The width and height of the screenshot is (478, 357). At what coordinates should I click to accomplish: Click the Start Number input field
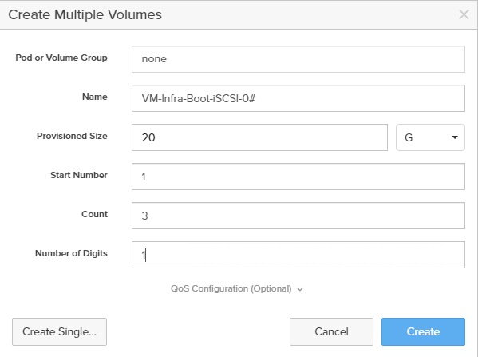point(298,177)
